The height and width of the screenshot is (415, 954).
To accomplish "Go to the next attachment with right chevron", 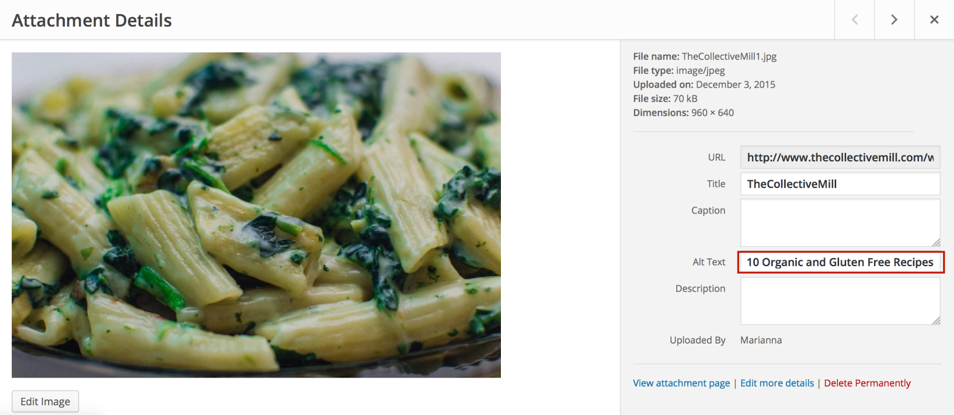I will [x=894, y=20].
